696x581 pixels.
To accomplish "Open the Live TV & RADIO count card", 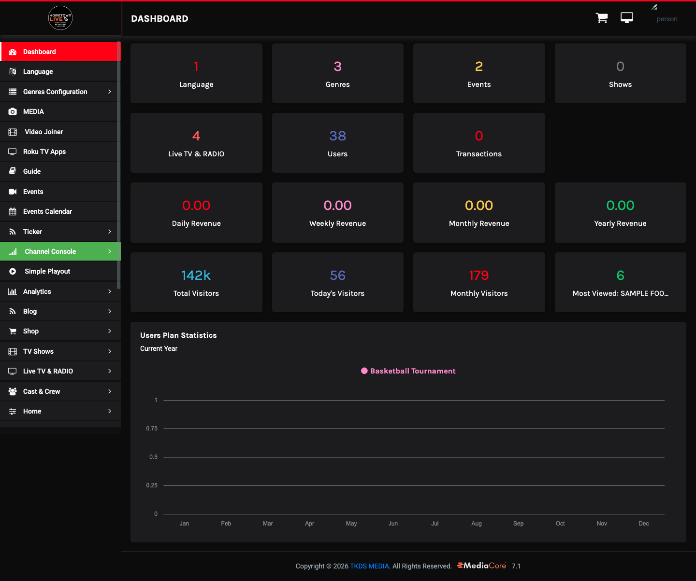I will point(196,143).
